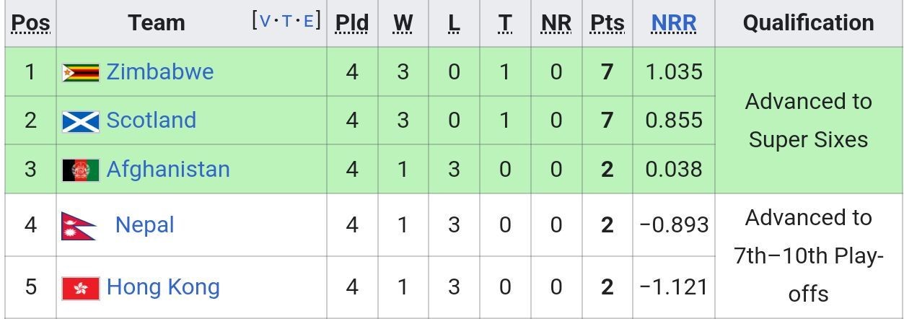Click the V view template link
Viewport: 904px width, 319px height.
(x=265, y=21)
